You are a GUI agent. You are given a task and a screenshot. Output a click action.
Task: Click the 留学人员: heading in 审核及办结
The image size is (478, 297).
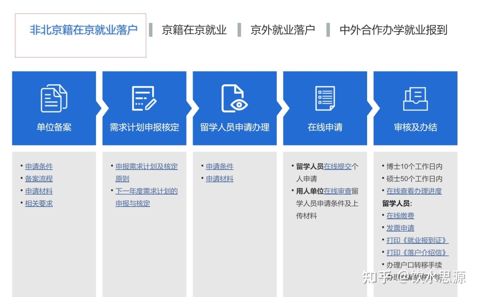point(397,203)
